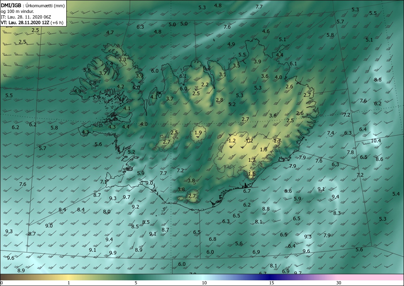Click the 1.9 value on the small glacier
404x286 pixels.
198,133
